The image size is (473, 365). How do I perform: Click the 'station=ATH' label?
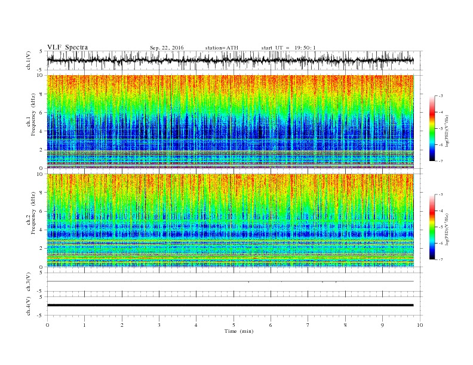[x=222, y=48]
